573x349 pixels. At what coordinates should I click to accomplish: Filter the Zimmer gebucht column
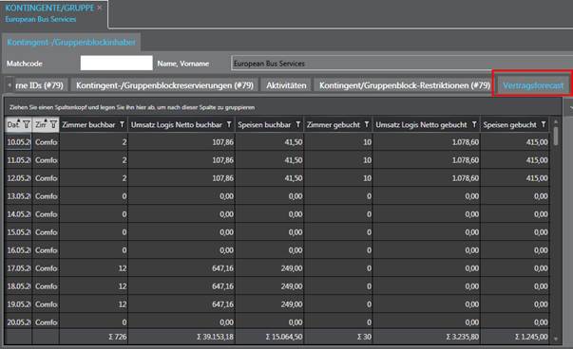point(367,125)
